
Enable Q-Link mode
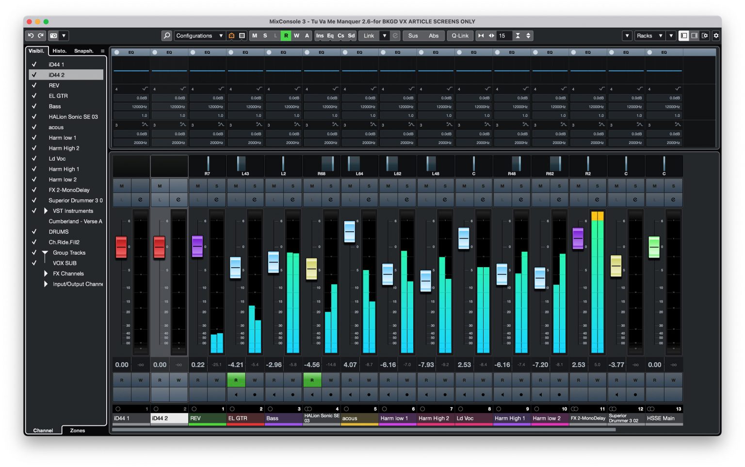[x=459, y=35]
